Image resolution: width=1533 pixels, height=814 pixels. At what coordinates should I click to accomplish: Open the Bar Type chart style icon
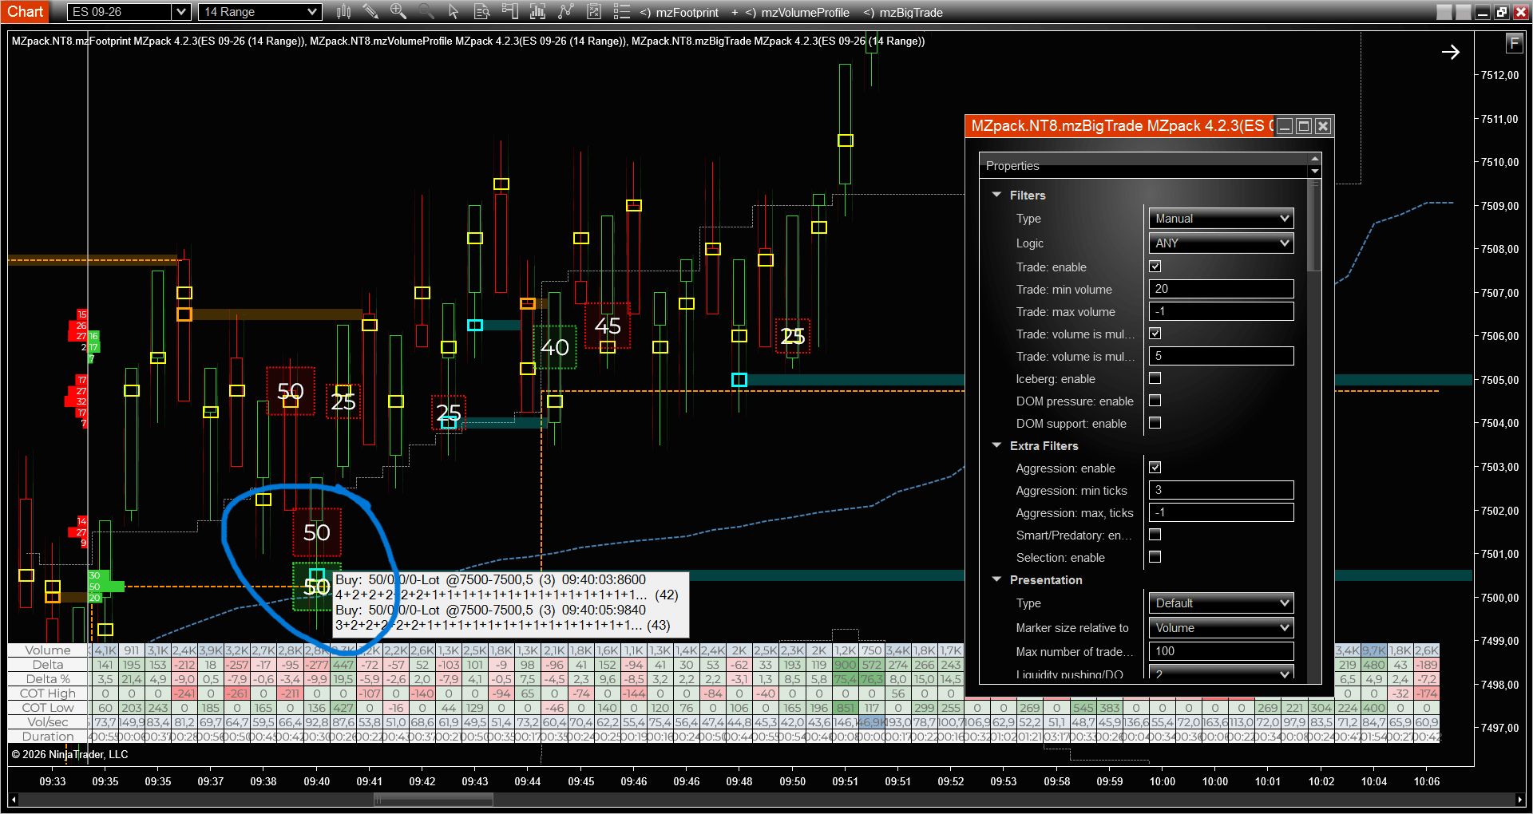pos(344,12)
